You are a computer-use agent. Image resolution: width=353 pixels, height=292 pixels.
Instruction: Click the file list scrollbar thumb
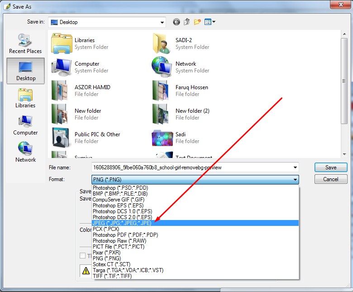coord(344,81)
